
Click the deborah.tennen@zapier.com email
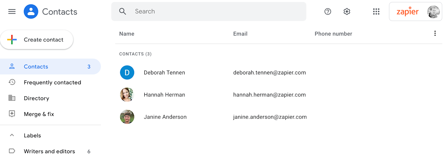tap(269, 72)
